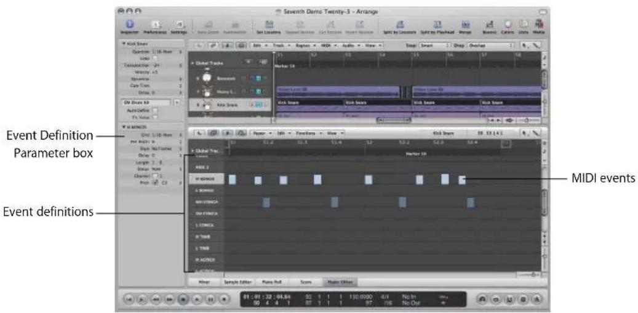Toggle record enable on Kick Snare track
This screenshot has width=638, height=313.
pyautogui.click(x=252, y=105)
